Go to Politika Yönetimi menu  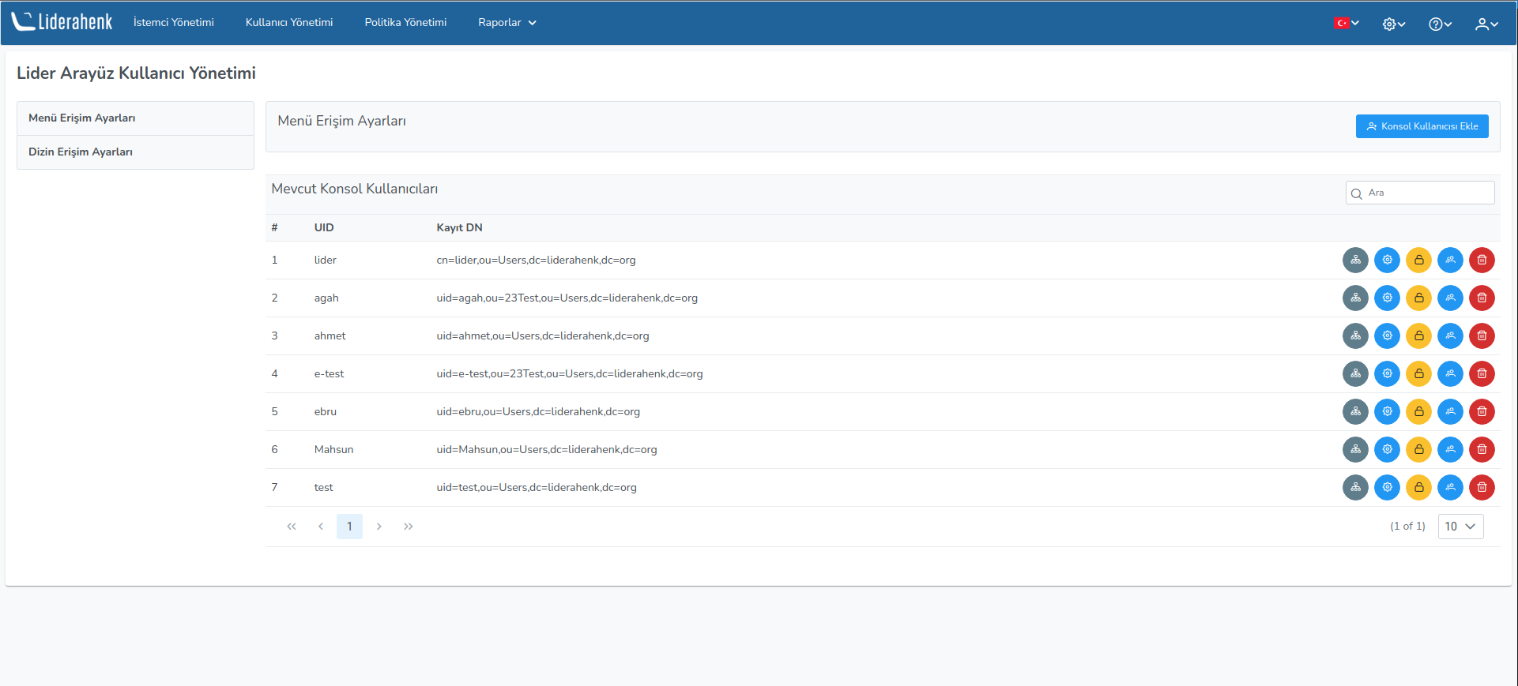coord(405,22)
